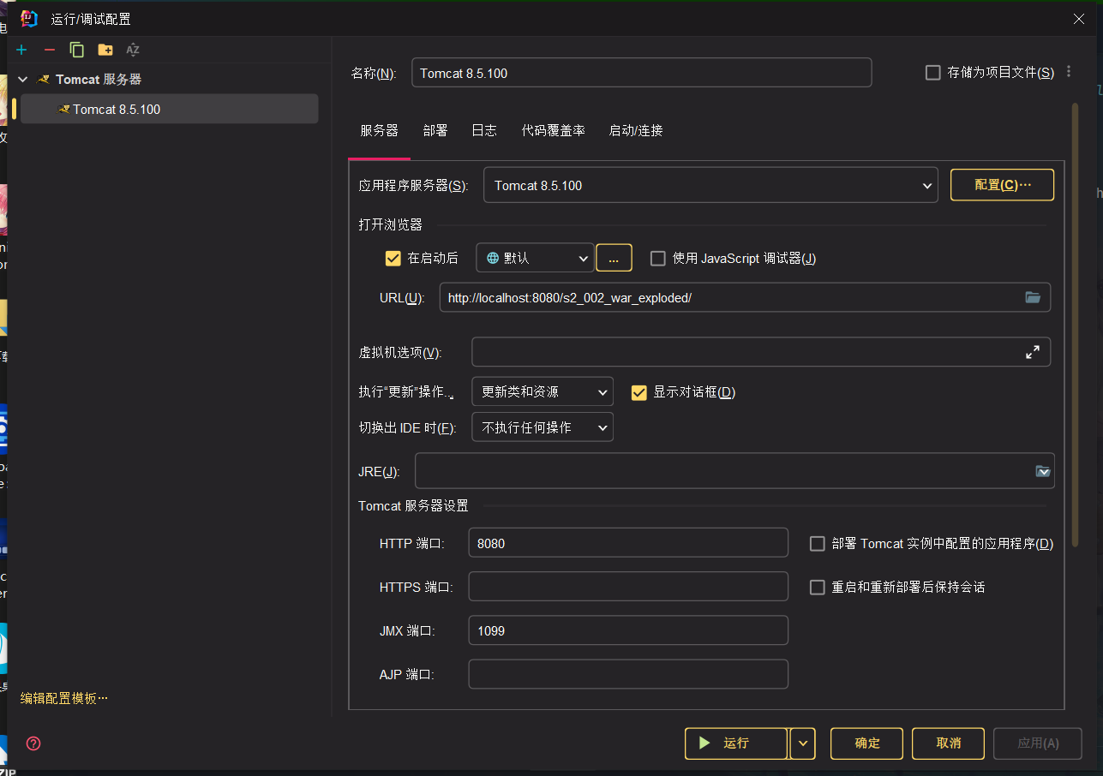Image resolution: width=1103 pixels, height=776 pixels.
Task: Enable 部署 Tomcat 实例中配置的应用程序 checkbox
Action: 818,543
